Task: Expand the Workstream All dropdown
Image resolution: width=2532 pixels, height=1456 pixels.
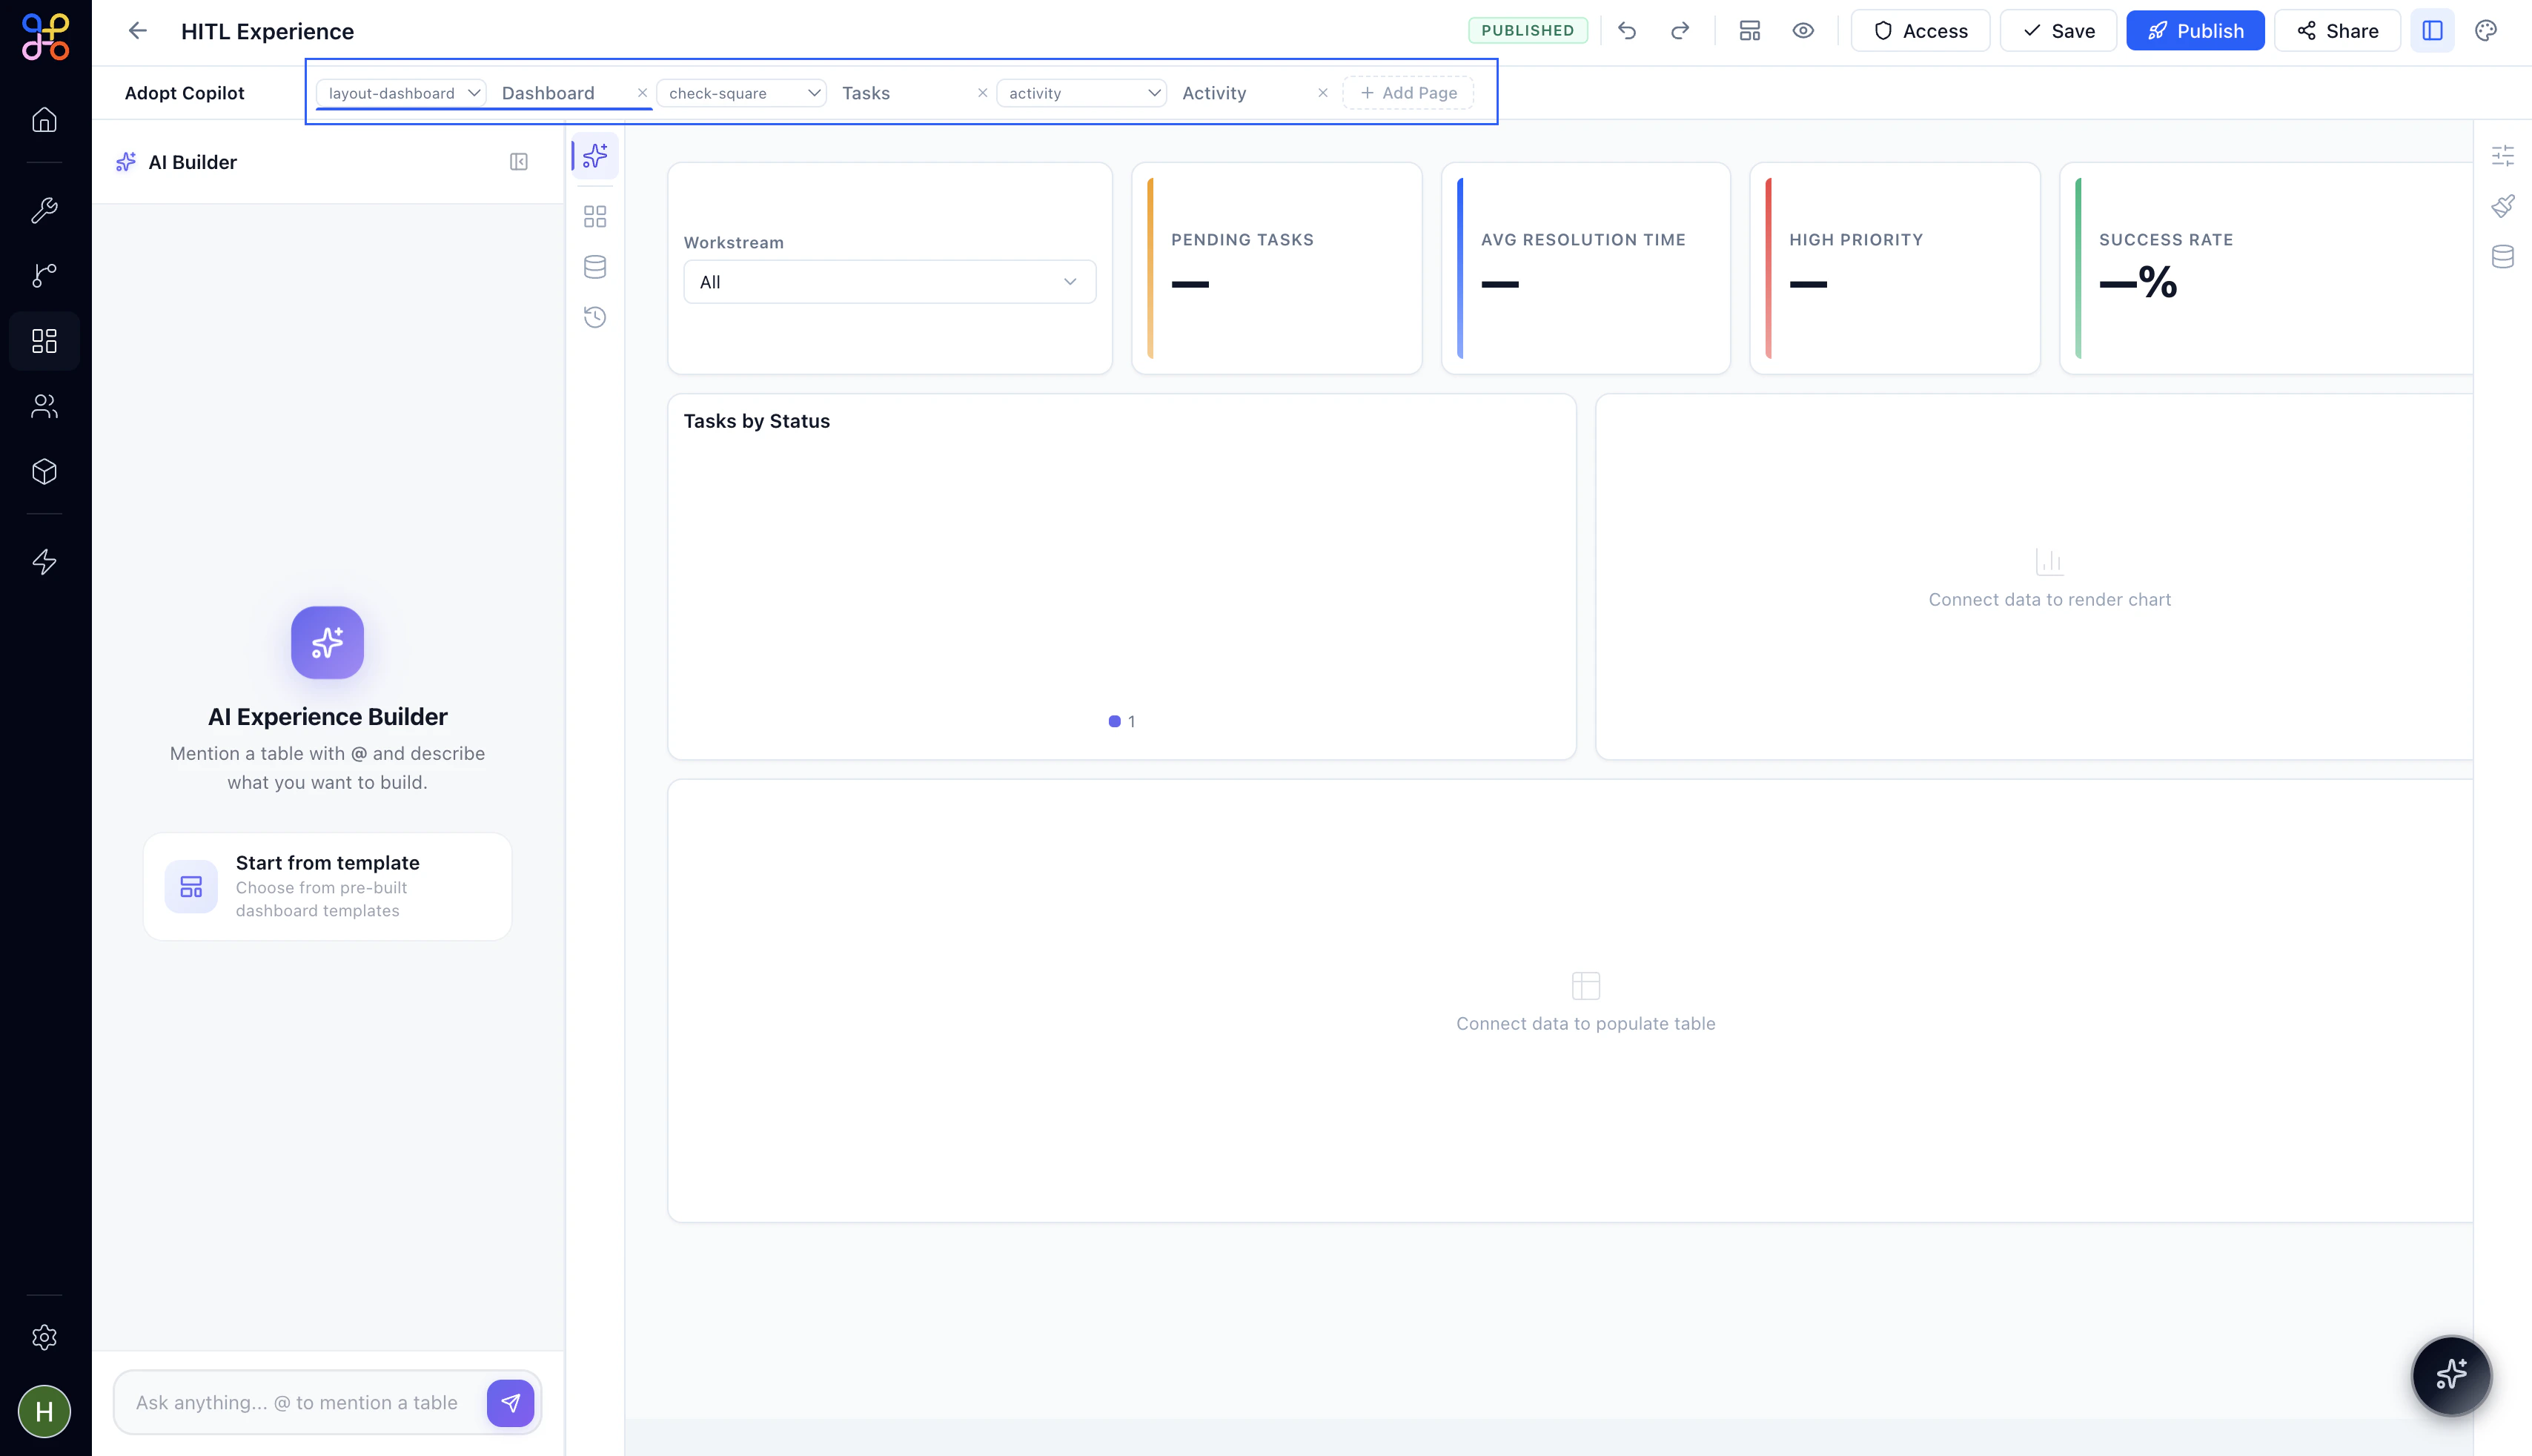Action: click(889, 282)
